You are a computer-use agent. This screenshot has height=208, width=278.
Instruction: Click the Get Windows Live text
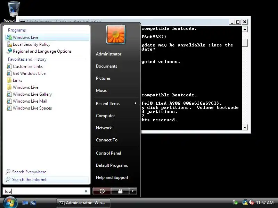[x=29, y=73]
